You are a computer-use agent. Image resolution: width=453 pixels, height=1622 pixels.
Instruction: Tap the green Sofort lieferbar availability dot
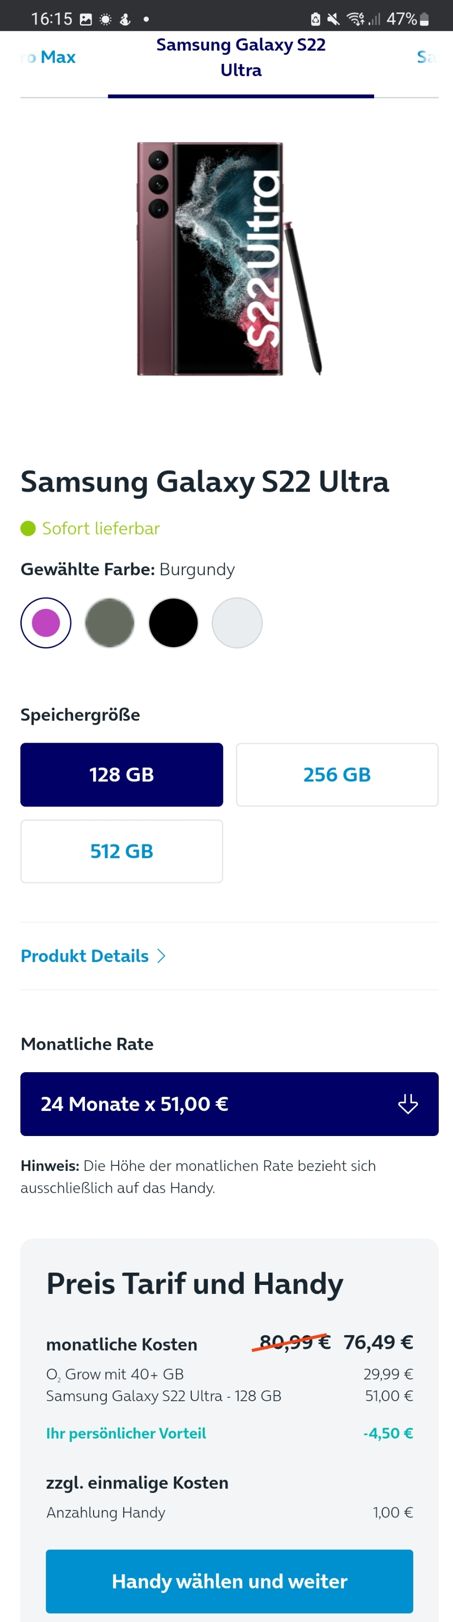(x=28, y=528)
